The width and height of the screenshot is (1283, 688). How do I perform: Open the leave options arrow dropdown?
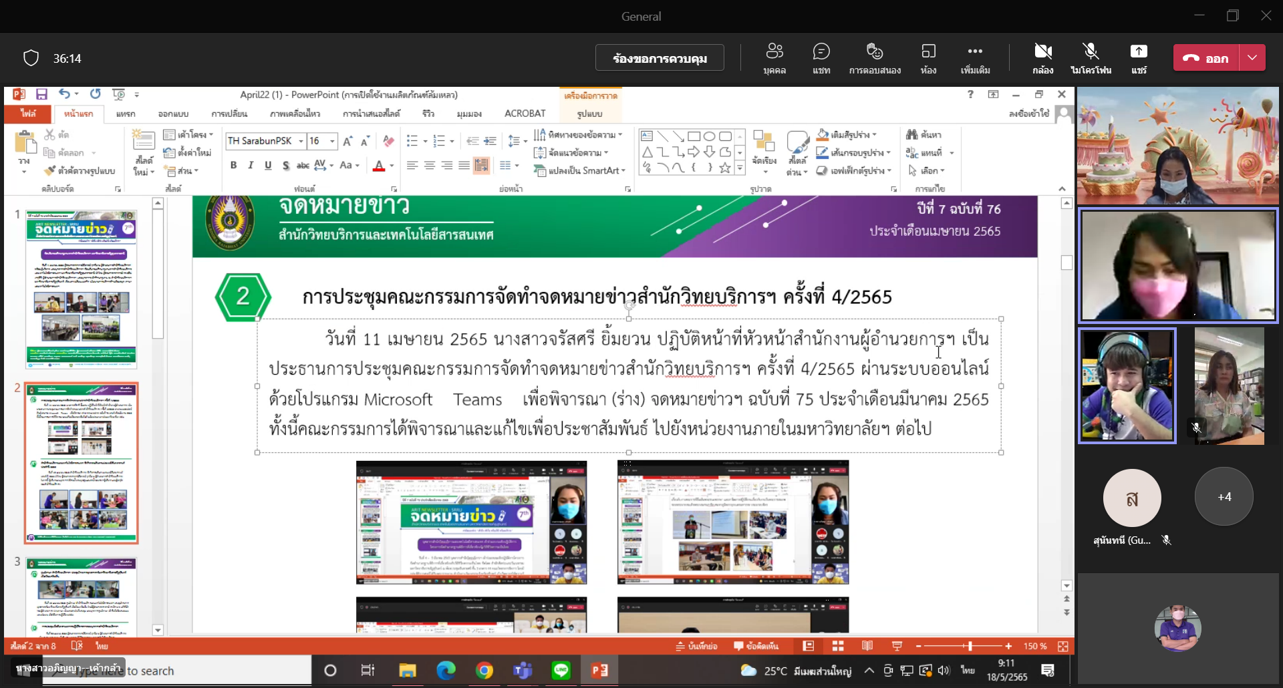pyautogui.click(x=1252, y=57)
